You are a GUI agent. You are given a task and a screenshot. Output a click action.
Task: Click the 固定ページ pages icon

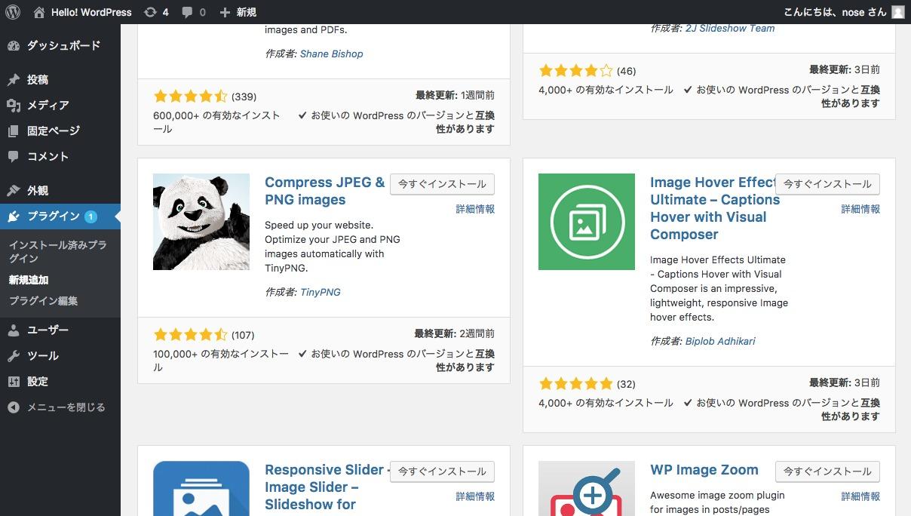coord(14,131)
